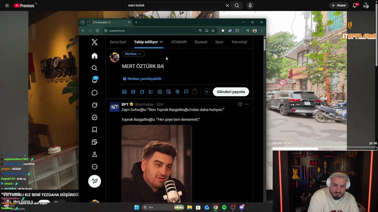Start YouTube voice search with microphone
The image size is (378, 212).
(x=250, y=5)
